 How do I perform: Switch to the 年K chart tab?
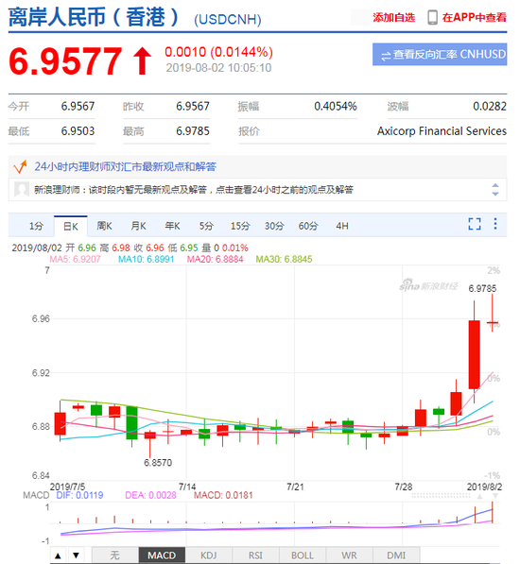pyautogui.click(x=172, y=226)
